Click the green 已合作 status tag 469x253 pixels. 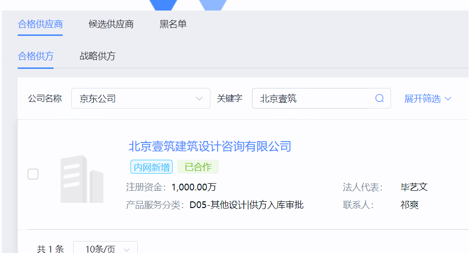tap(197, 167)
